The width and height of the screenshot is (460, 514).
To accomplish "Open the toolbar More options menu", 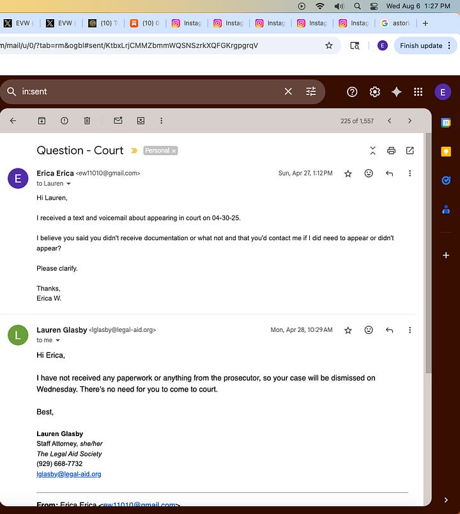I will point(161,121).
